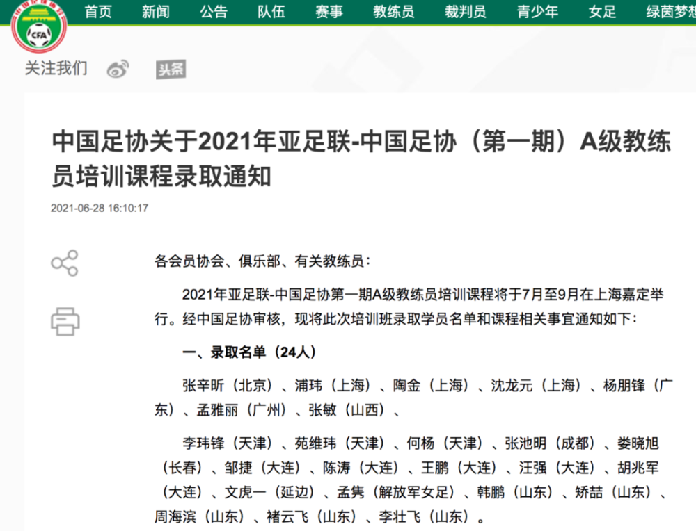Open the 绿茵梦想 nav menu item

[671, 12]
